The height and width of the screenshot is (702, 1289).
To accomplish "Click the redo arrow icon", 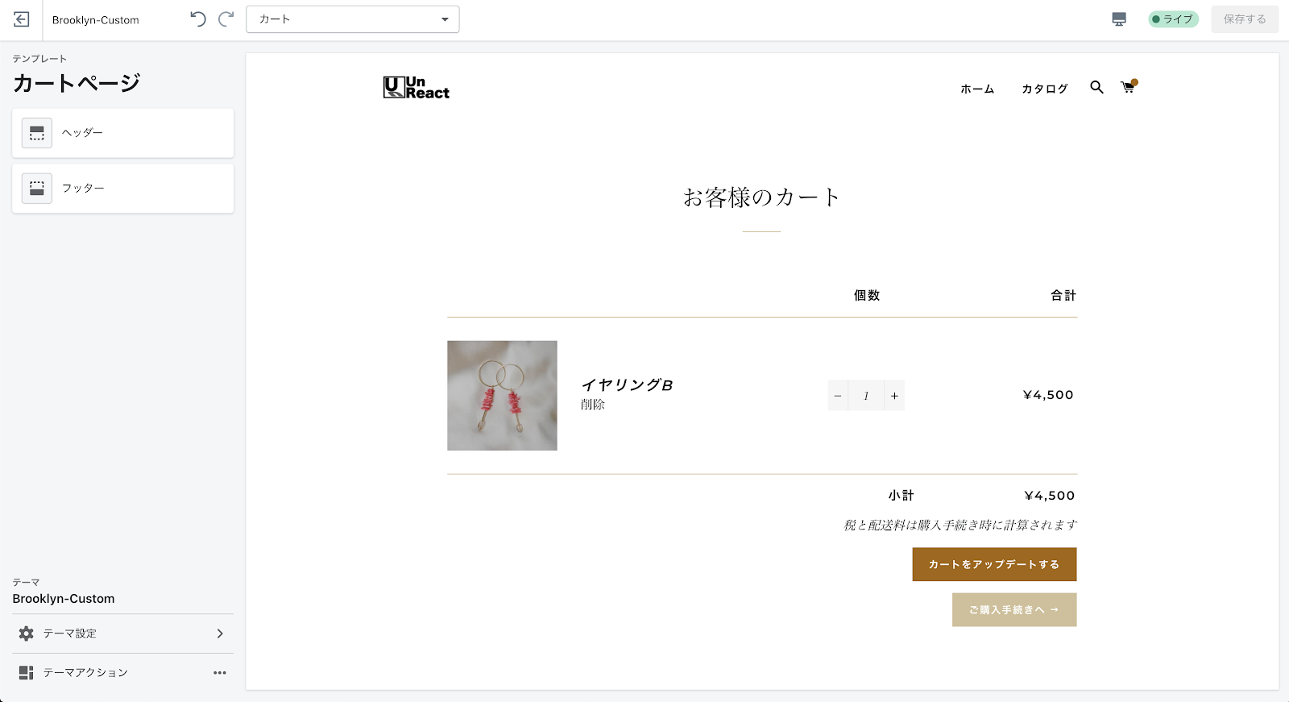I will (226, 19).
